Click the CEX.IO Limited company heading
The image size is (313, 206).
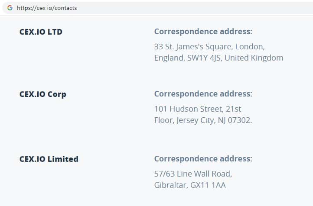49,159
